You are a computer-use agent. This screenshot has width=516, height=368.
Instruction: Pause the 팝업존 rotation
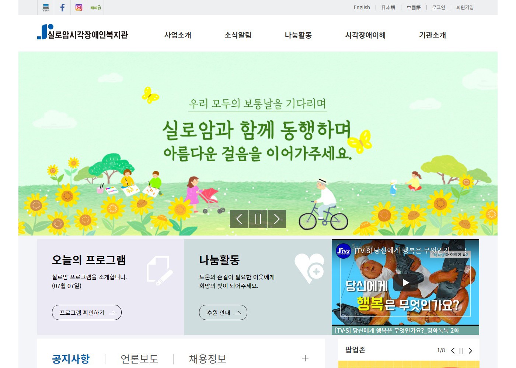click(x=461, y=351)
